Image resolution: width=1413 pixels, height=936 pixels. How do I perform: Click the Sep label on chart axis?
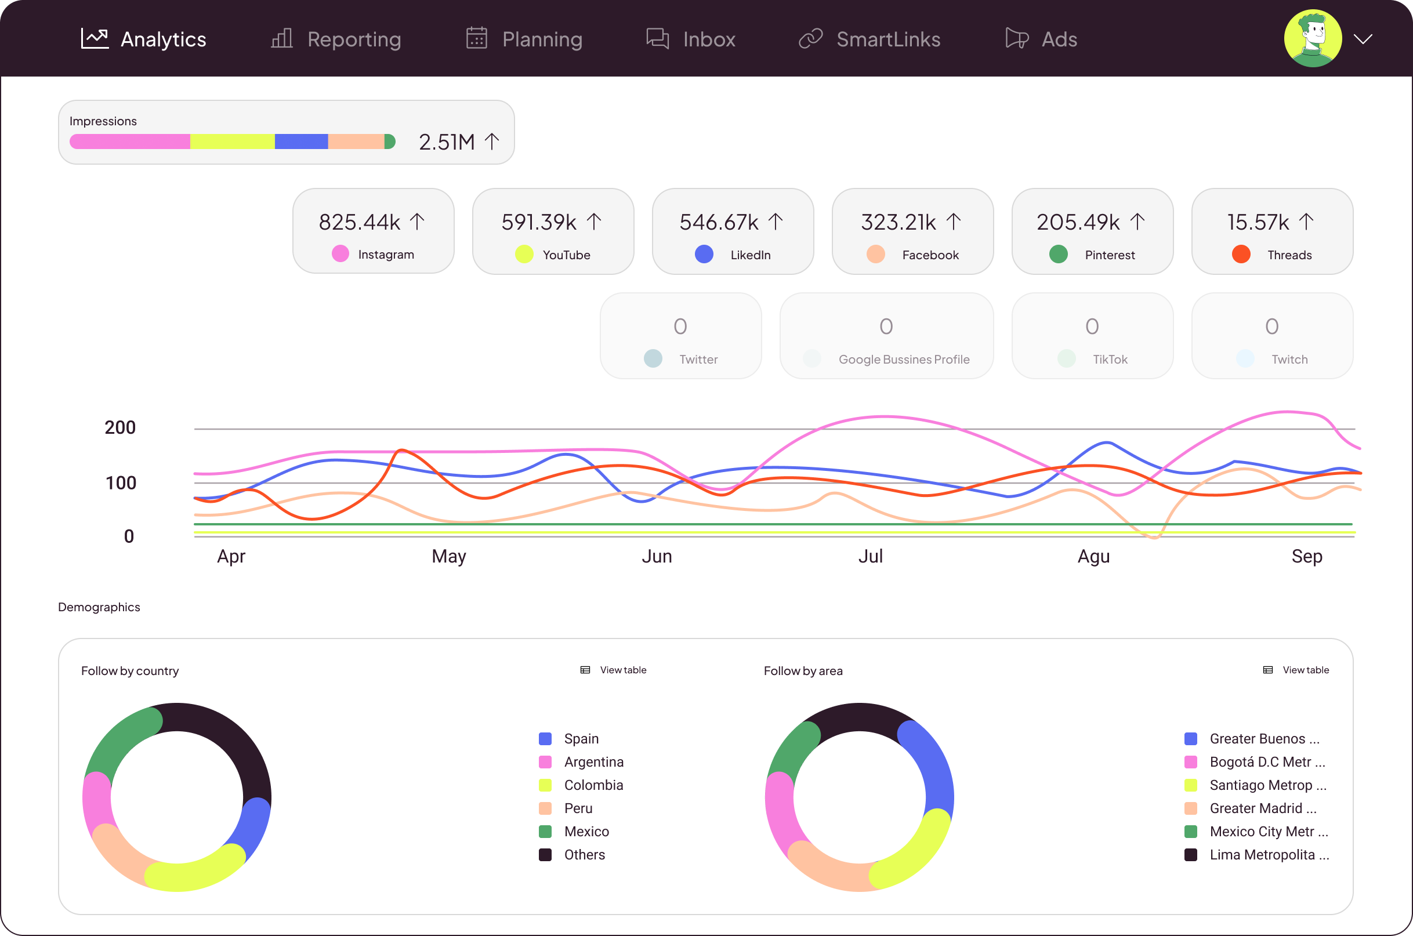click(x=1307, y=556)
